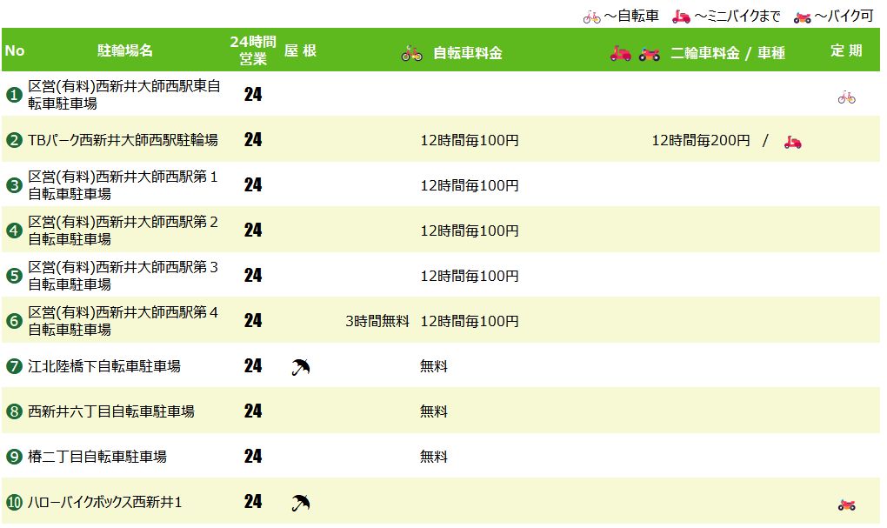The width and height of the screenshot is (887, 528).
Task: Click the scooter icon in 二輪車料金 header
Action: 620,53
